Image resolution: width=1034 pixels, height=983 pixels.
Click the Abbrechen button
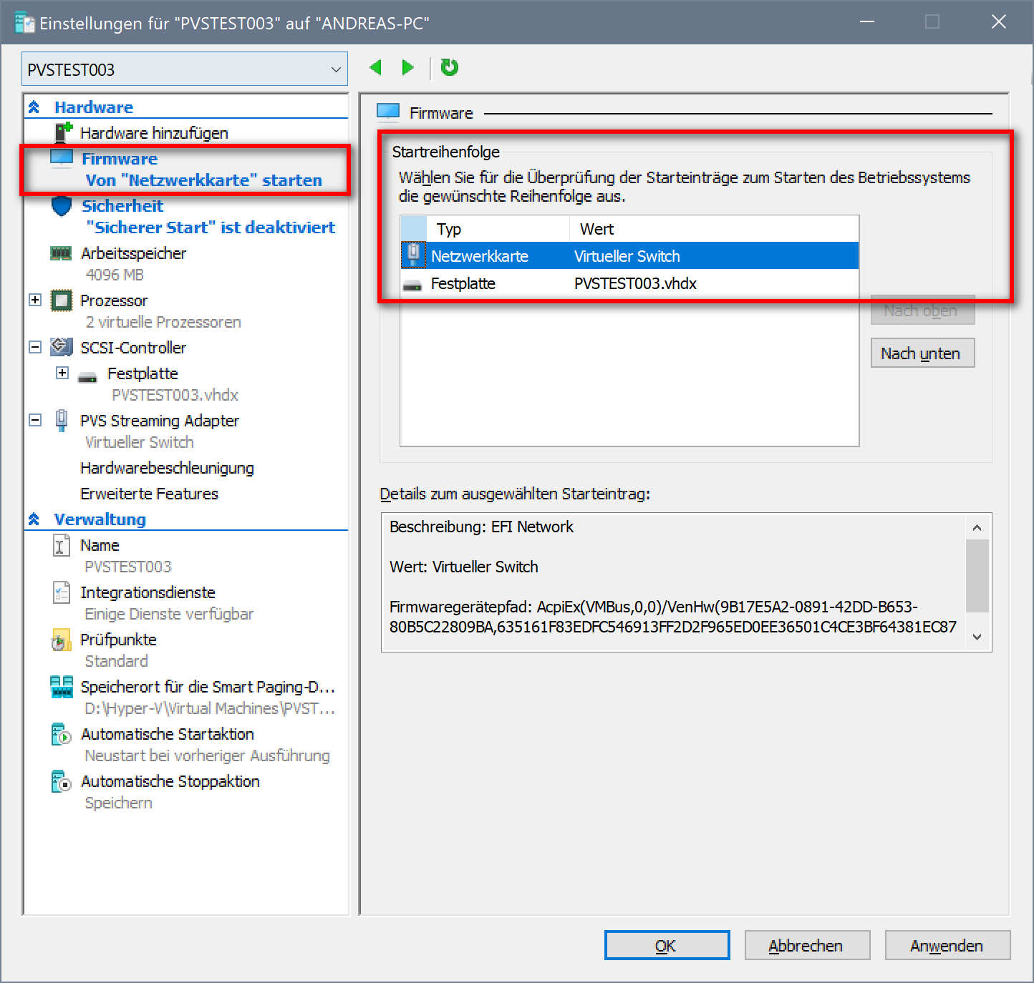click(806, 946)
